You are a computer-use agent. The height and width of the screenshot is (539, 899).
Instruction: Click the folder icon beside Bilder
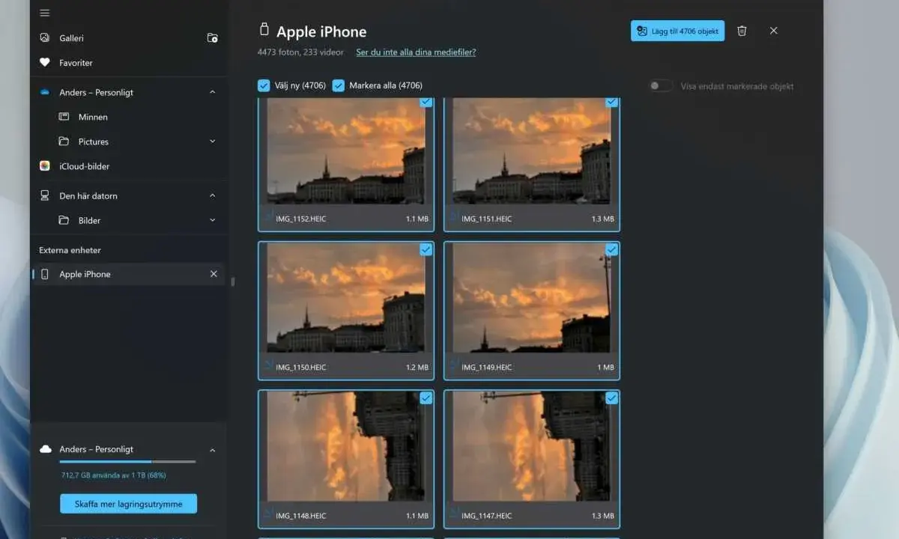pyautogui.click(x=64, y=220)
